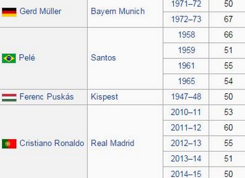This screenshot has height=178, width=245.
Task: Open the Pelé player link
Action: [27, 57]
